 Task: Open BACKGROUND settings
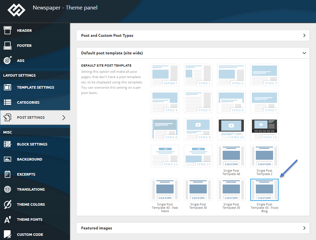(35, 159)
